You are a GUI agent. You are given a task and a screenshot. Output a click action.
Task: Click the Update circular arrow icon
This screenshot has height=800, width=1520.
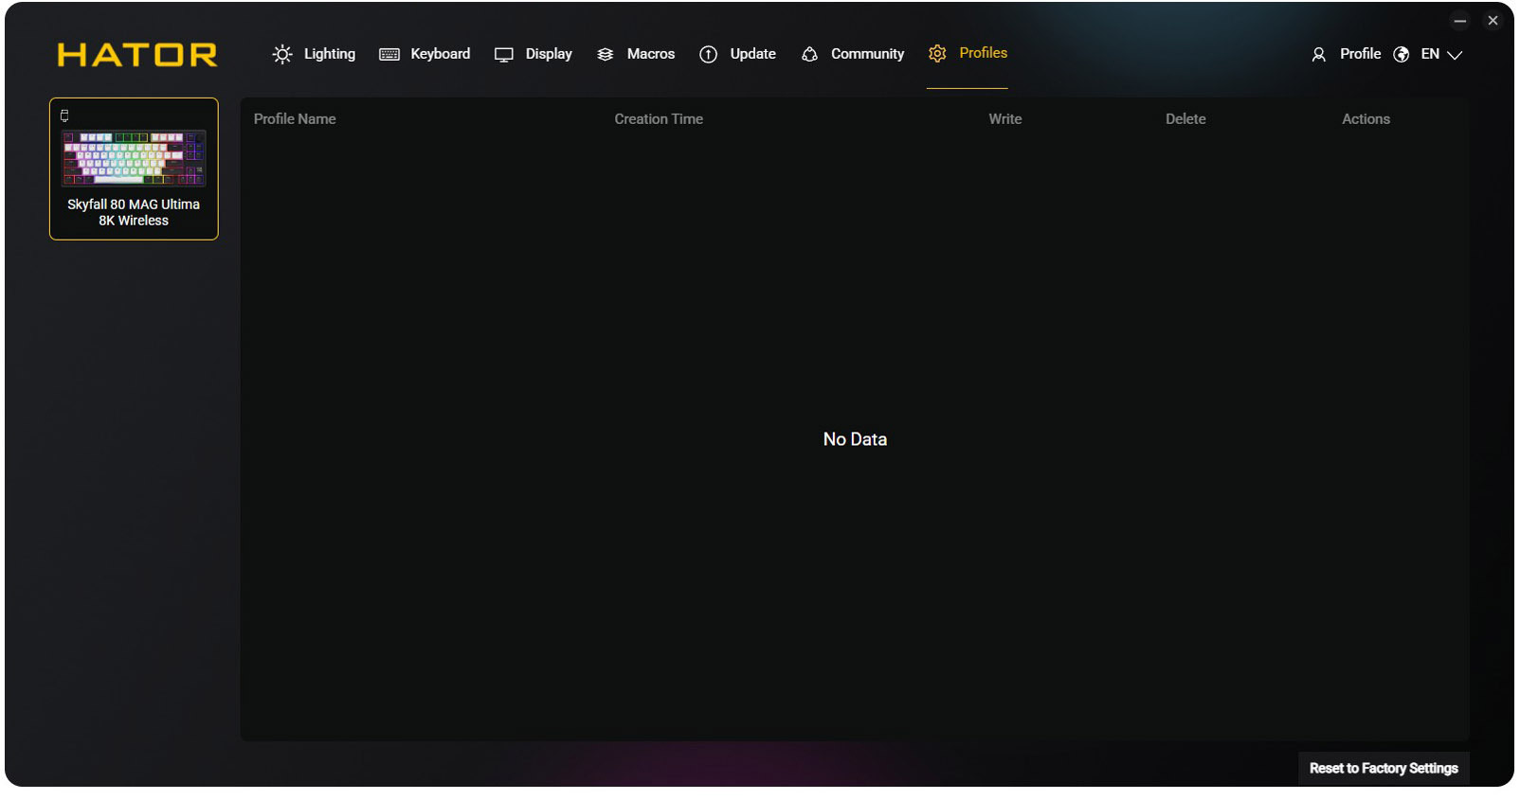click(x=708, y=55)
